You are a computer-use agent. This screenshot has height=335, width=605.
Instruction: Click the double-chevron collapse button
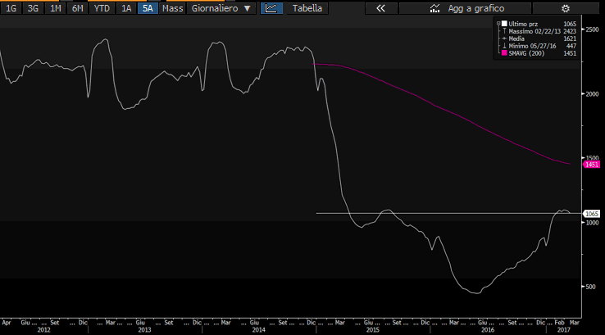(x=381, y=8)
